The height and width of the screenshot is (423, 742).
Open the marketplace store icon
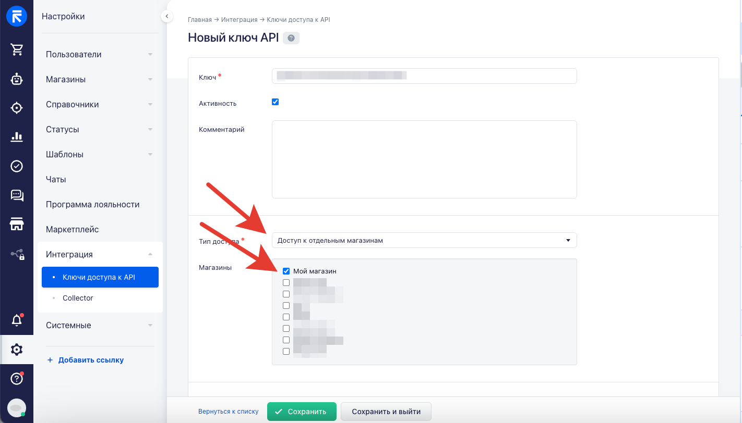pos(17,225)
